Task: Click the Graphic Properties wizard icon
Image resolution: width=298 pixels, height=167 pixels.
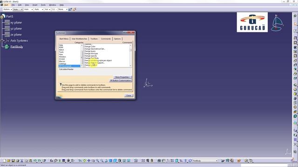Action: (x=74, y=9)
